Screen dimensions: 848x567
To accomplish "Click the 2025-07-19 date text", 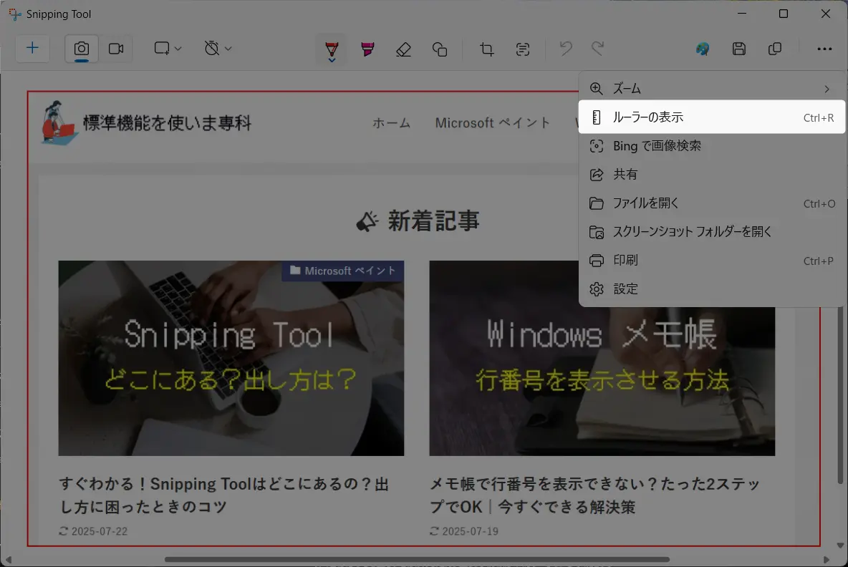I will tap(471, 531).
